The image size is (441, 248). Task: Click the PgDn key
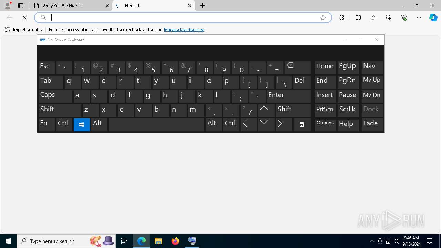point(348,82)
